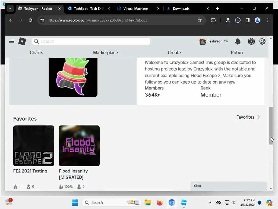Bookmark this page with the star icon
The width and height of the screenshot is (278, 209).
pyautogui.click(x=200, y=20)
